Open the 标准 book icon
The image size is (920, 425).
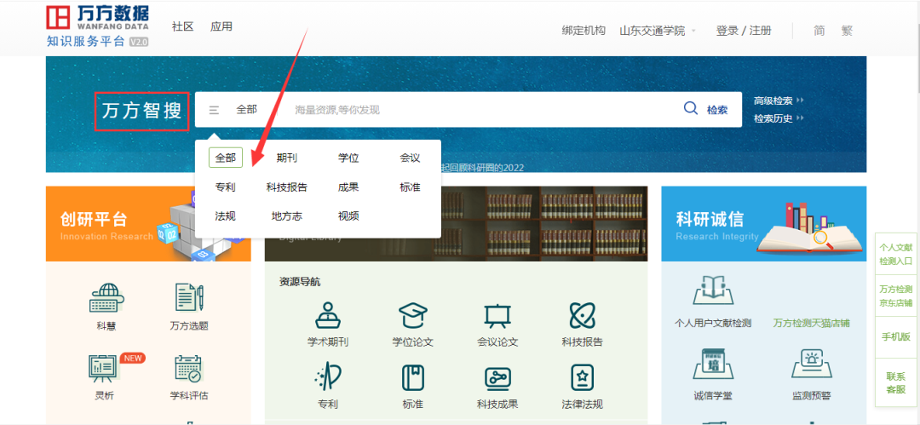coord(413,377)
